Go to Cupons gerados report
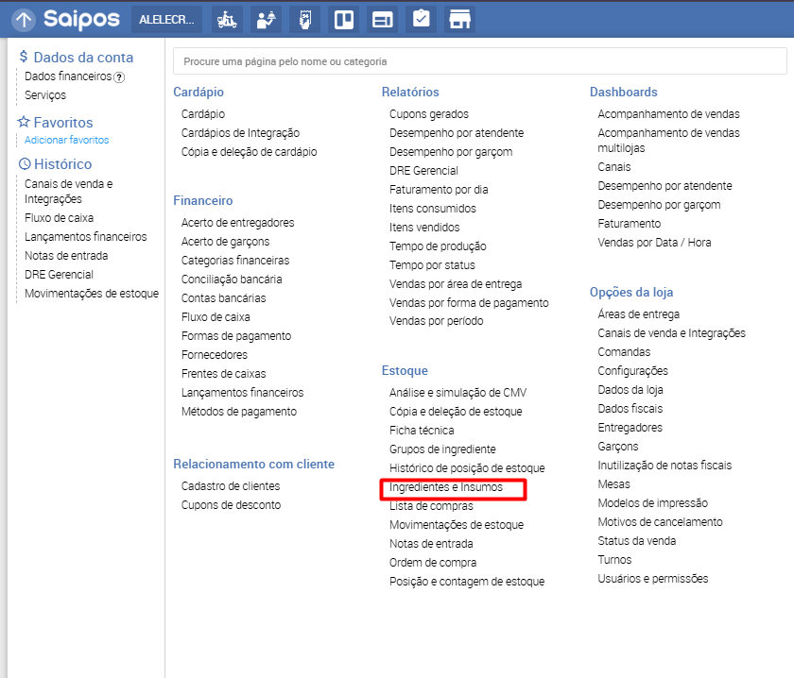Image resolution: width=794 pixels, height=678 pixels. click(428, 114)
